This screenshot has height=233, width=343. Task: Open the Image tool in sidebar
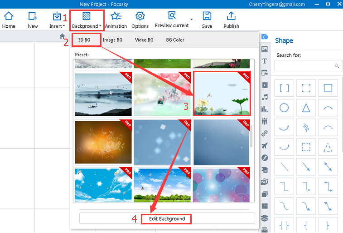tap(265, 49)
